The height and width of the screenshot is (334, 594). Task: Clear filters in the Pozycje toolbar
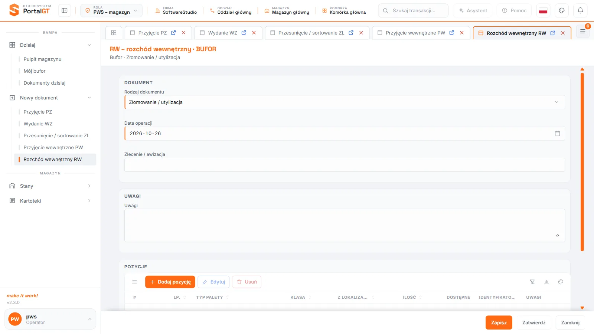click(x=532, y=282)
